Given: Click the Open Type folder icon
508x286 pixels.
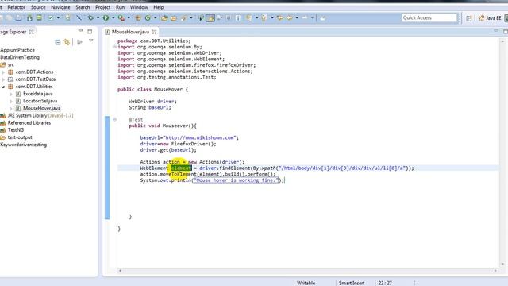Looking at the screenshot, I should tap(164, 18).
